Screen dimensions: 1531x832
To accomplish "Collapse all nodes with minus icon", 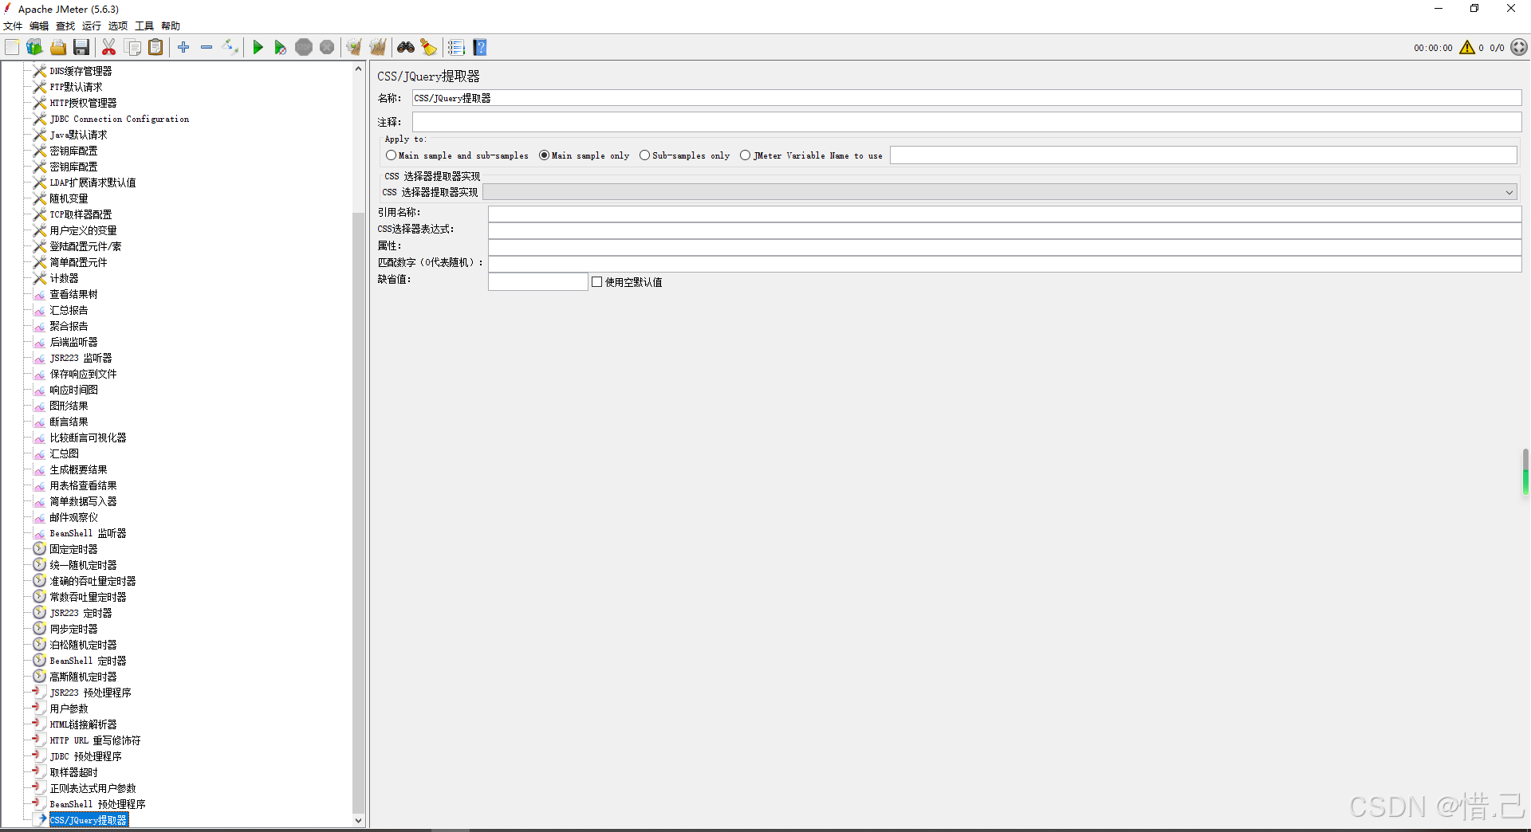I will (207, 48).
